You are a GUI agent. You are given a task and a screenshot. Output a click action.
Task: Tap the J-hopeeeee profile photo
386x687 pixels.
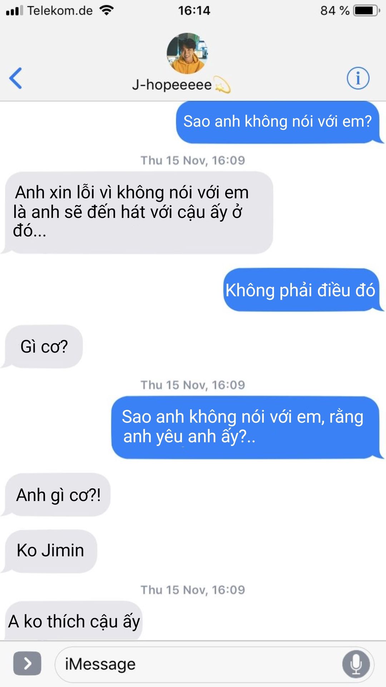187,53
